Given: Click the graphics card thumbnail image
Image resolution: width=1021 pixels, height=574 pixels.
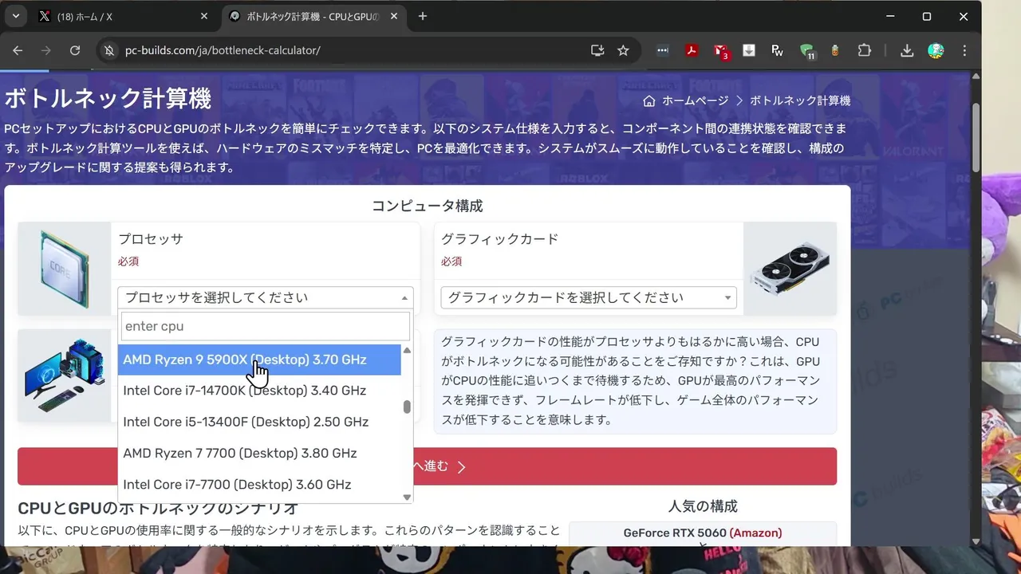Looking at the screenshot, I should (790, 269).
